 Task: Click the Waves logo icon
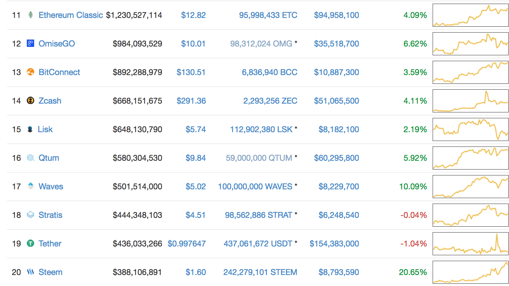coord(30,186)
